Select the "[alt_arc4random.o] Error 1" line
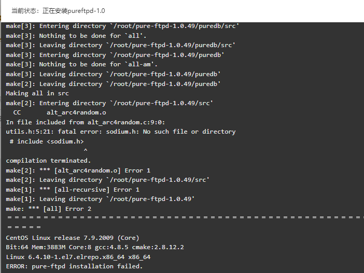The height and width of the screenshot is (273, 364). click(x=78, y=170)
